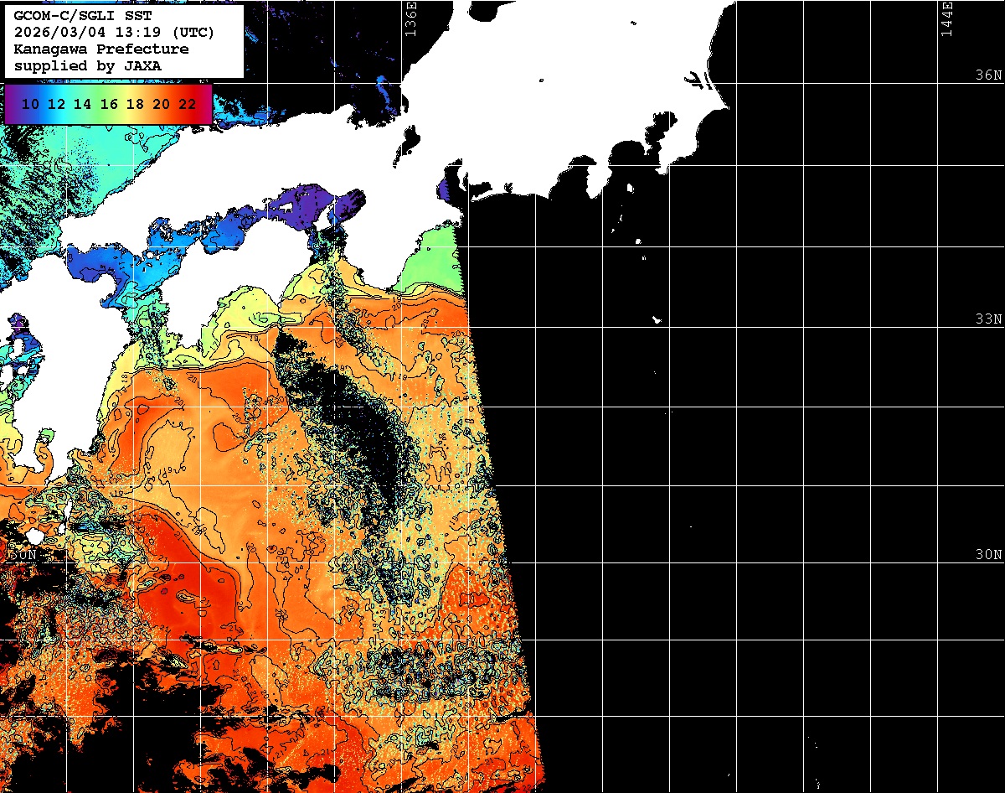Click the Kanagawa Prefecture text line
The height and width of the screenshot is (793, 1005).
point(101,49)
